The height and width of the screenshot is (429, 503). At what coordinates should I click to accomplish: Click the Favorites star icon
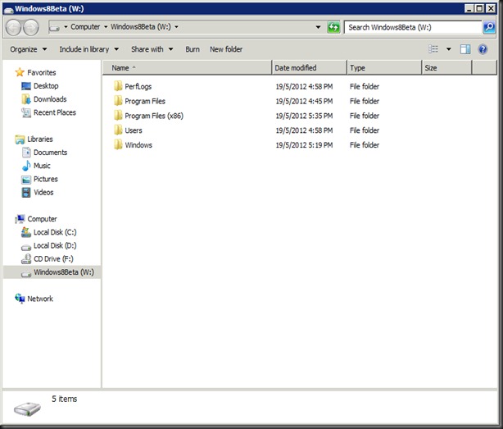click(x=20, y=72)
